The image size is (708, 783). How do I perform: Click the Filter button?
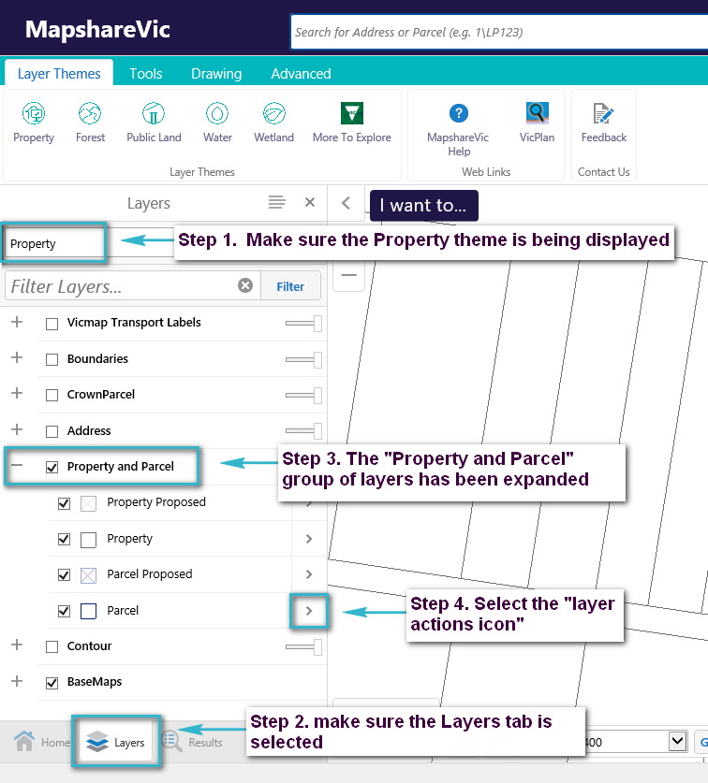tap(290, 286)
